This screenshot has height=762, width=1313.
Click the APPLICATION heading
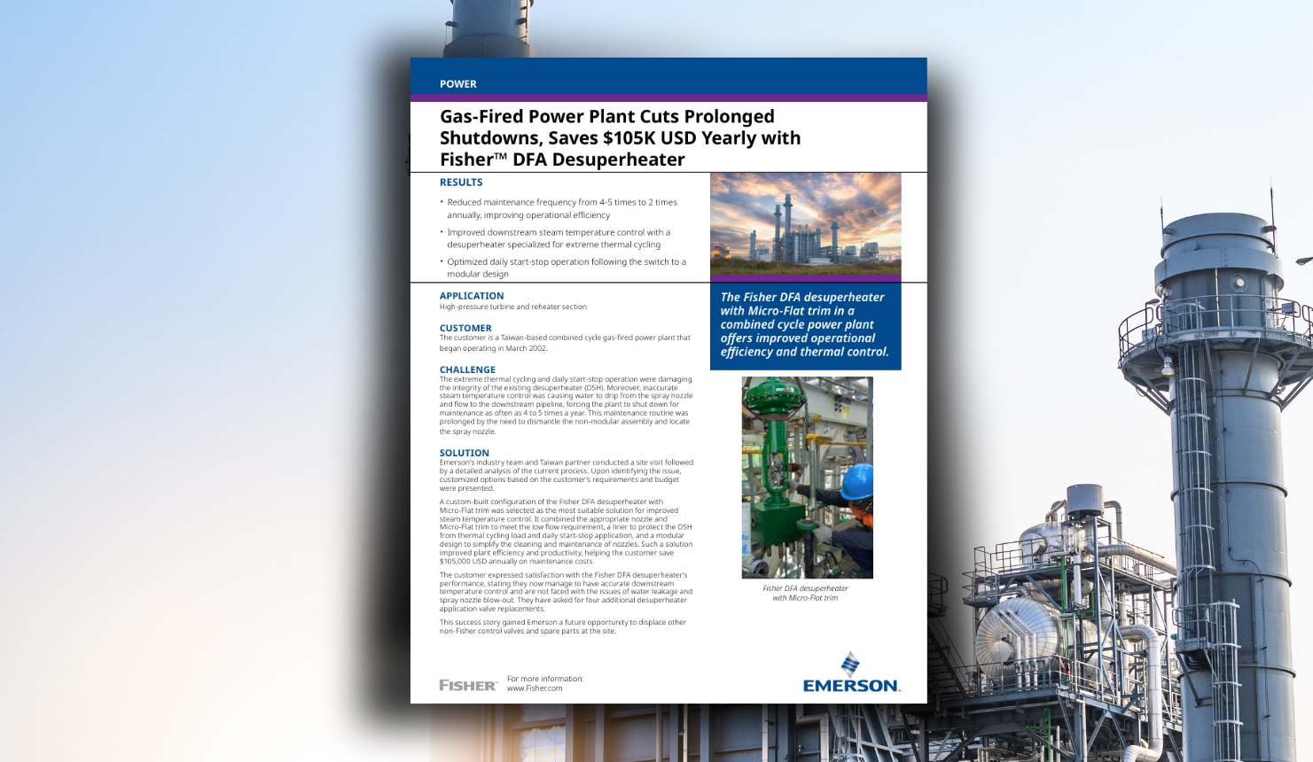click(472, 296)
